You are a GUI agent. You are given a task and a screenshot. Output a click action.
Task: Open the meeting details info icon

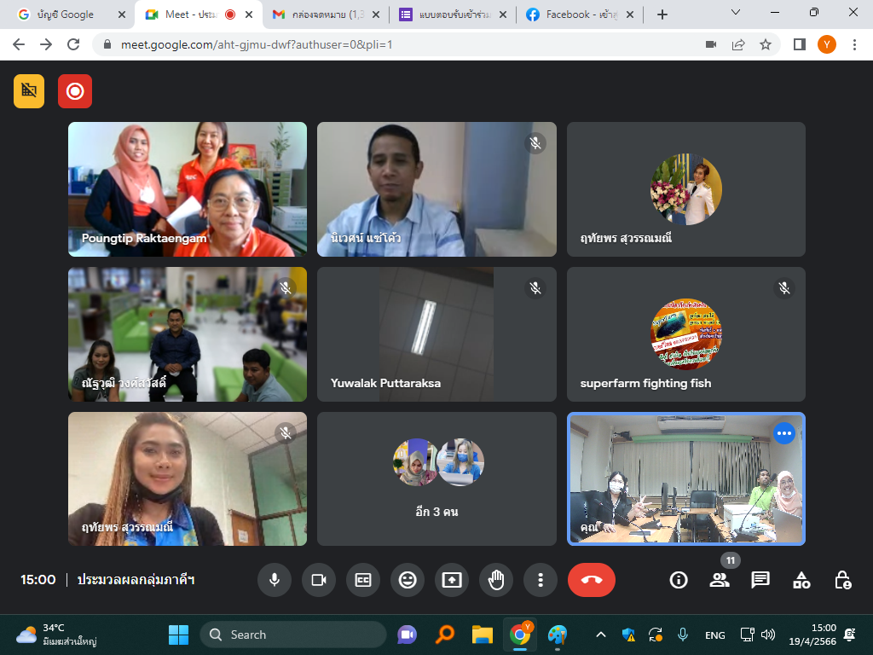tap(679, 580)
